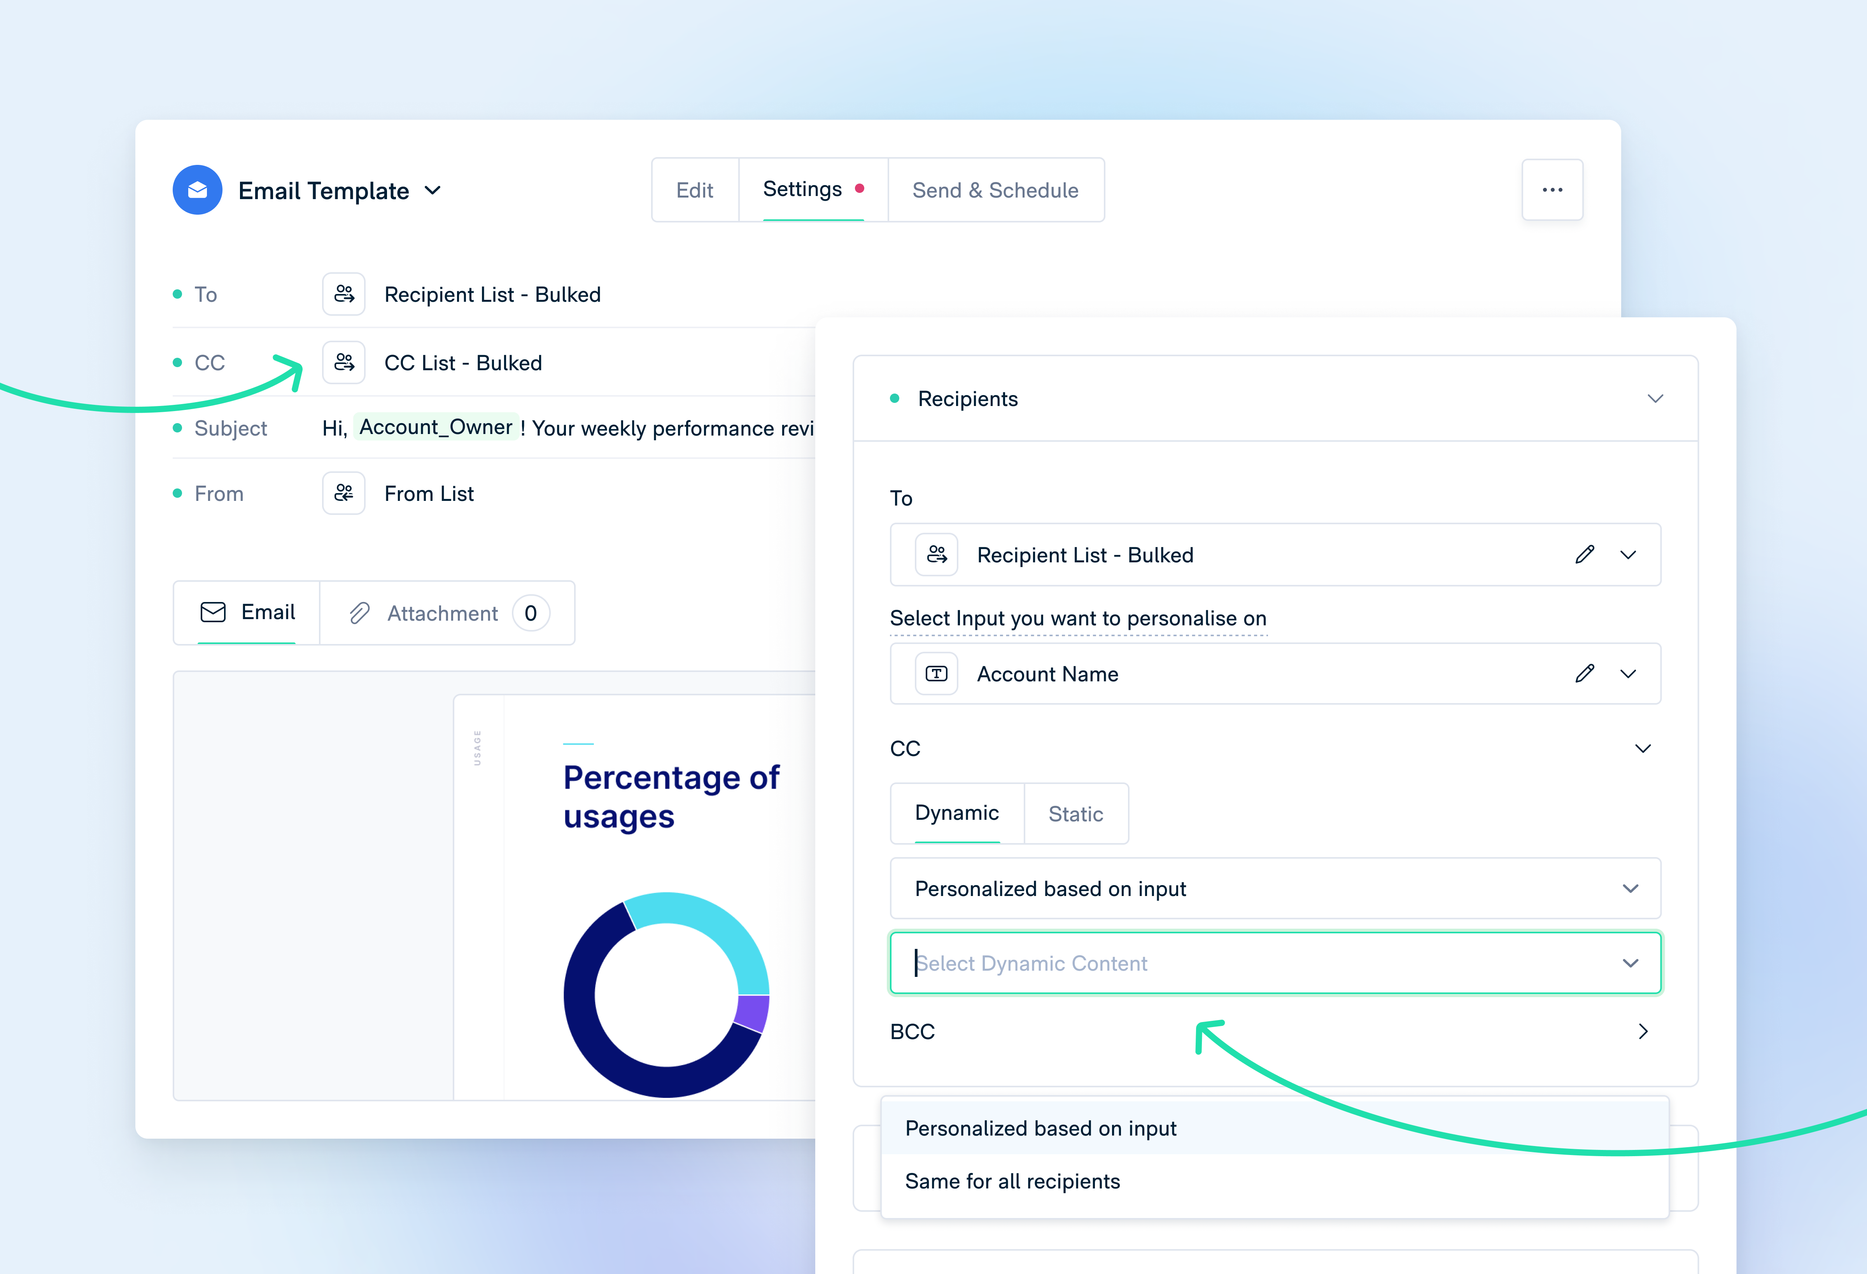Image resolution: width=1867 pixels, height=1274 pixels.
Task: Switch CC mode to Static
Action: tap(1075, 814)
